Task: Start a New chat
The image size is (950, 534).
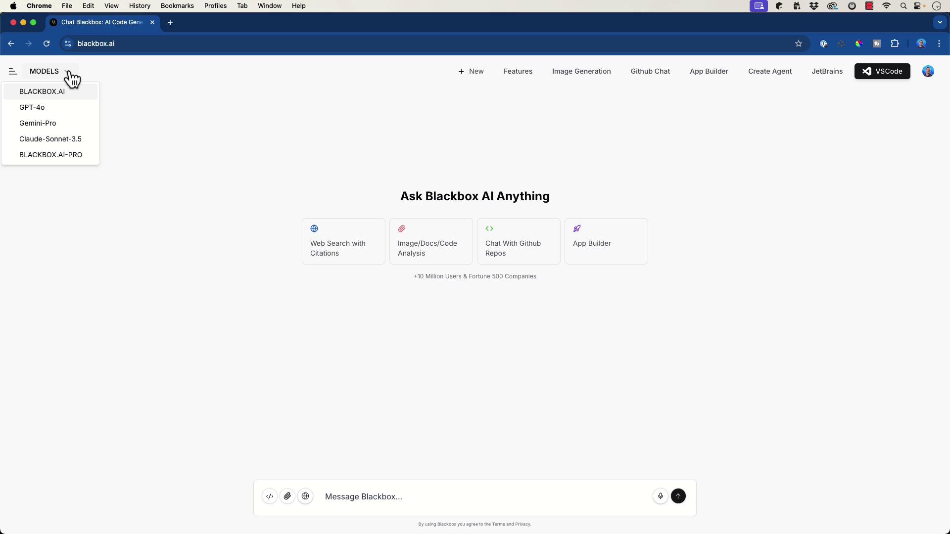Action: [471, 71]
